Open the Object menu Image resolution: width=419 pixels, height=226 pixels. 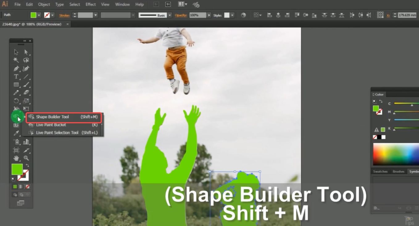click(44, 4)
